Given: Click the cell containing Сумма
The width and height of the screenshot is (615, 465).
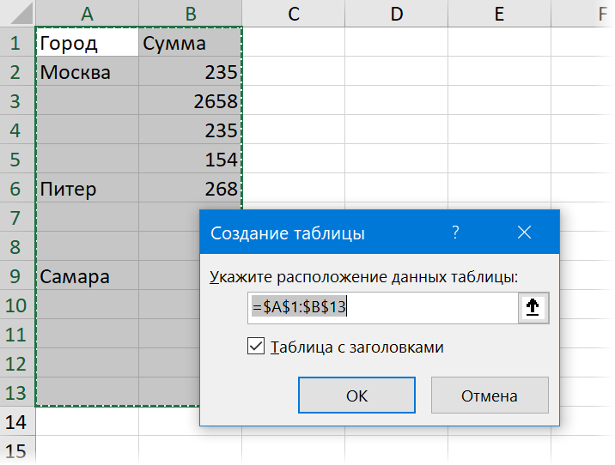Looking at the screenshot, I should 190,42.
